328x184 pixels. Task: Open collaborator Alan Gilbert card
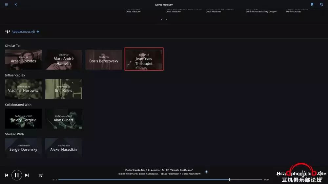click(64, 119)
